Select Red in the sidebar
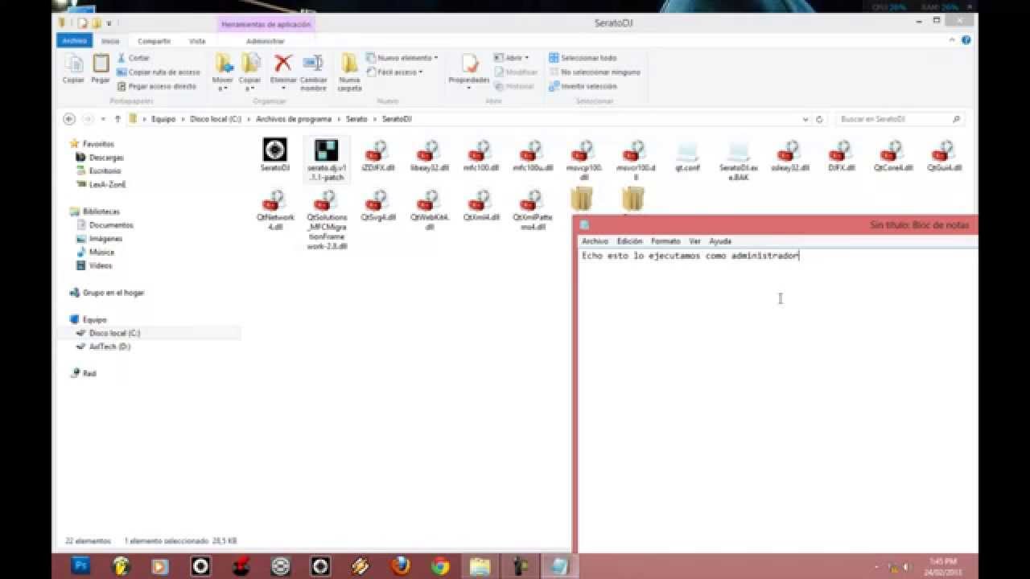The image size is (1030, 579). pyautogui.click(x=89, y=373)
